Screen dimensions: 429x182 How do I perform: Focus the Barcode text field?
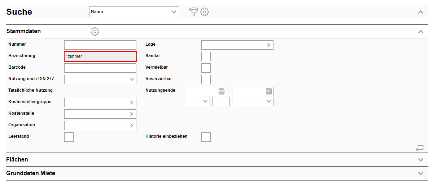(100, 68)
